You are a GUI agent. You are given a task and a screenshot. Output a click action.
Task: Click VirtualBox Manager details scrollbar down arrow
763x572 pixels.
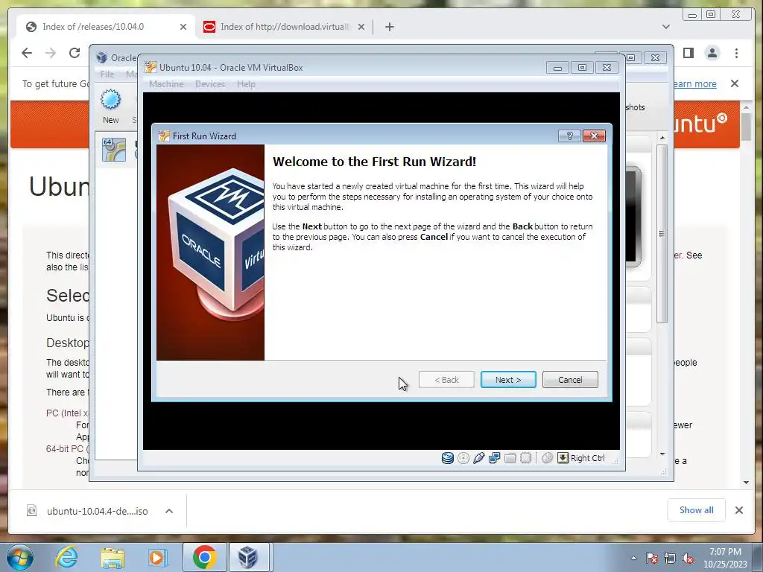click(x=662, y=454)
